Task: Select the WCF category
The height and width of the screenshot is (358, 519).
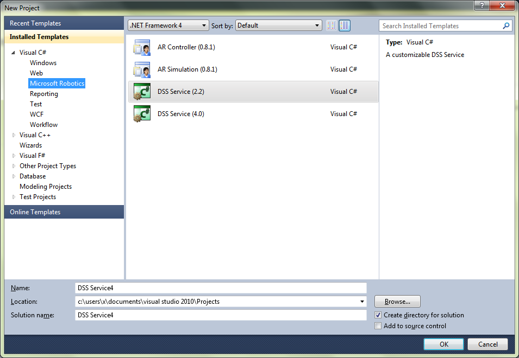Action: 36,114
